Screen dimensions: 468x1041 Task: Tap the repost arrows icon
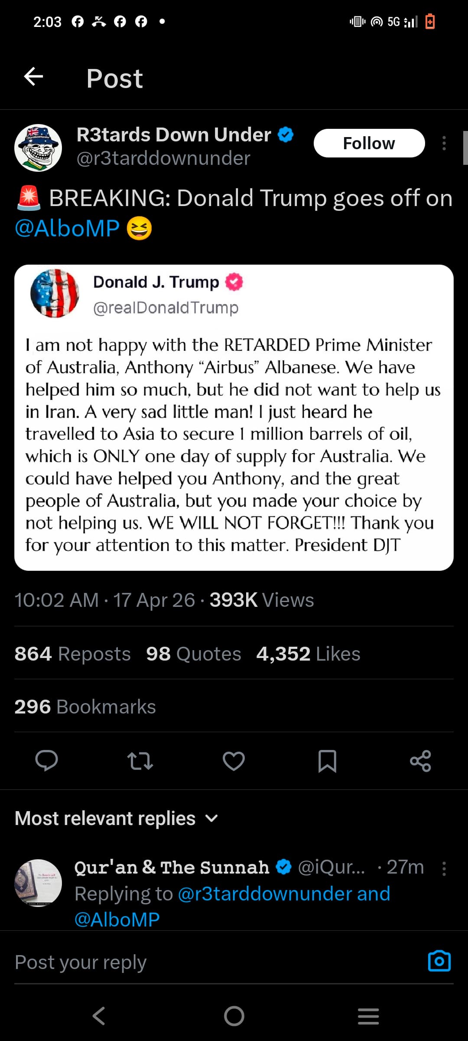(140, 761)
